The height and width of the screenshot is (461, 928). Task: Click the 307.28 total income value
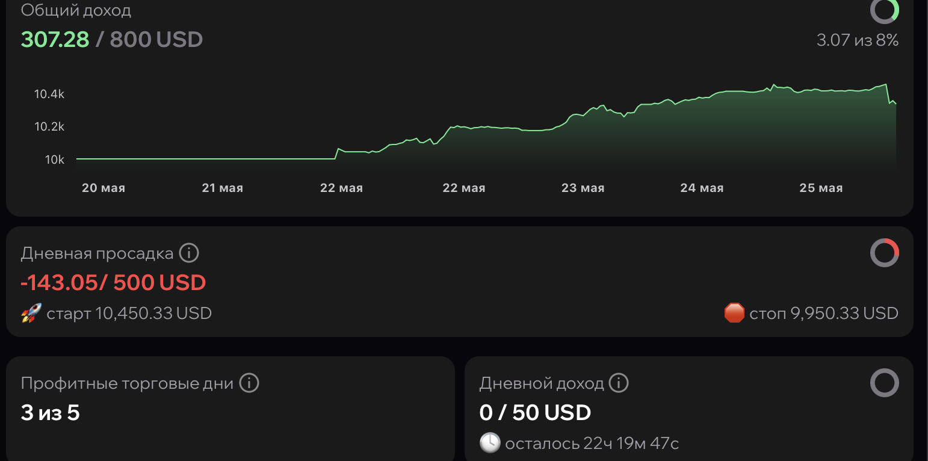click(55, 40)
